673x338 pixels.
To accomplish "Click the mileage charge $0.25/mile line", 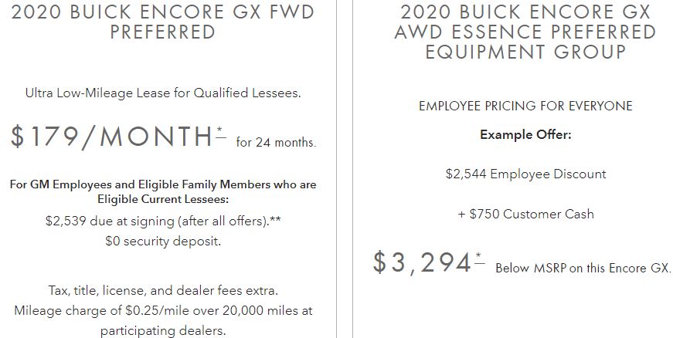I will pos(163,310).
